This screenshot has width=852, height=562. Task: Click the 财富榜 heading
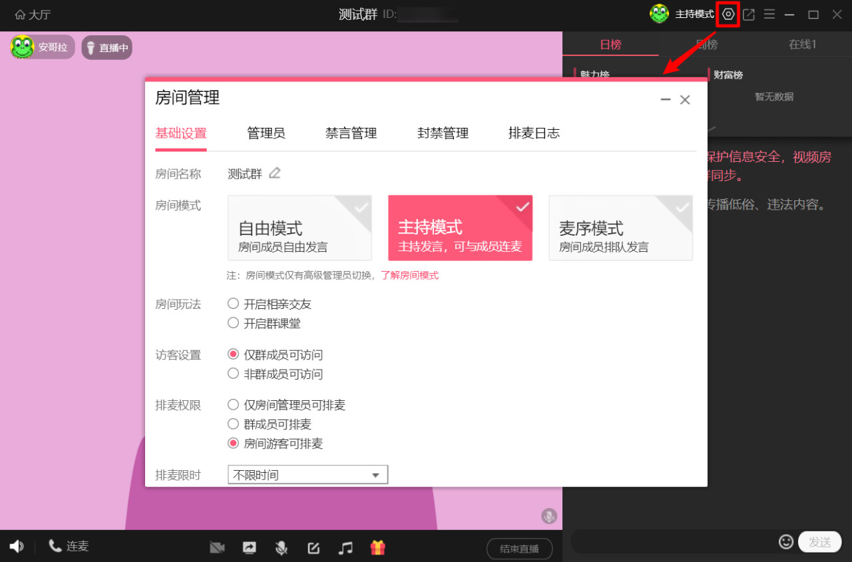click(728, 75)
